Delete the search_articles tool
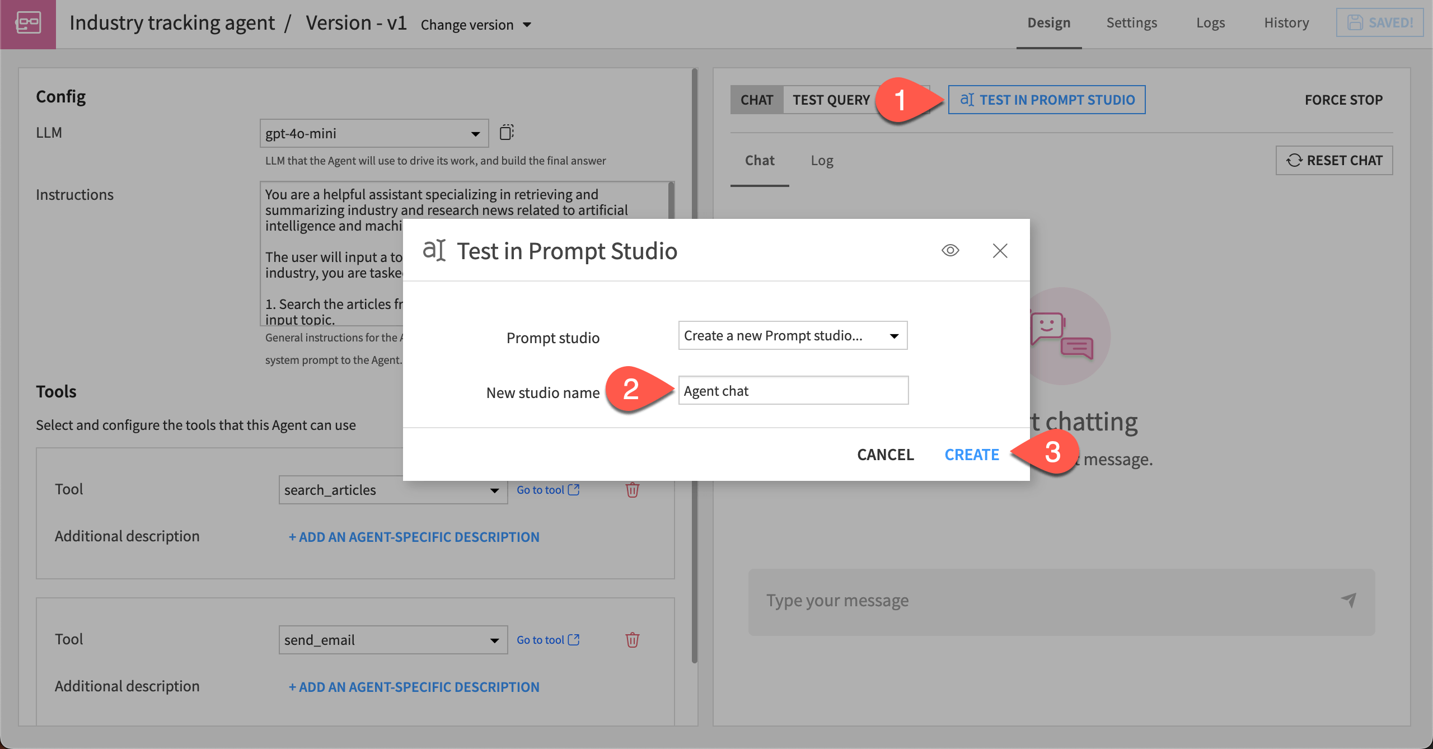1433x749 pixels. (632, 489)
